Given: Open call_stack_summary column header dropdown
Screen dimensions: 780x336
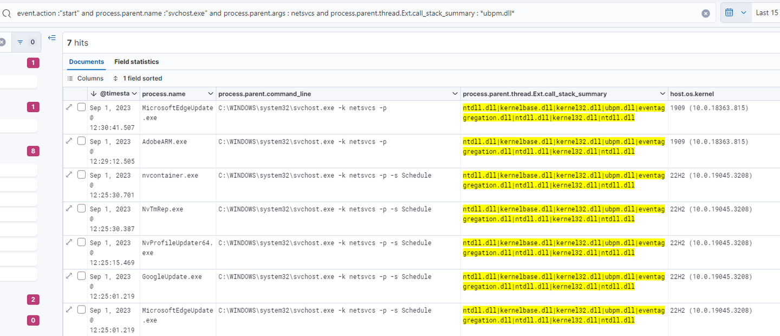Looking at the screenshot, I should click(x=662, y=94).
